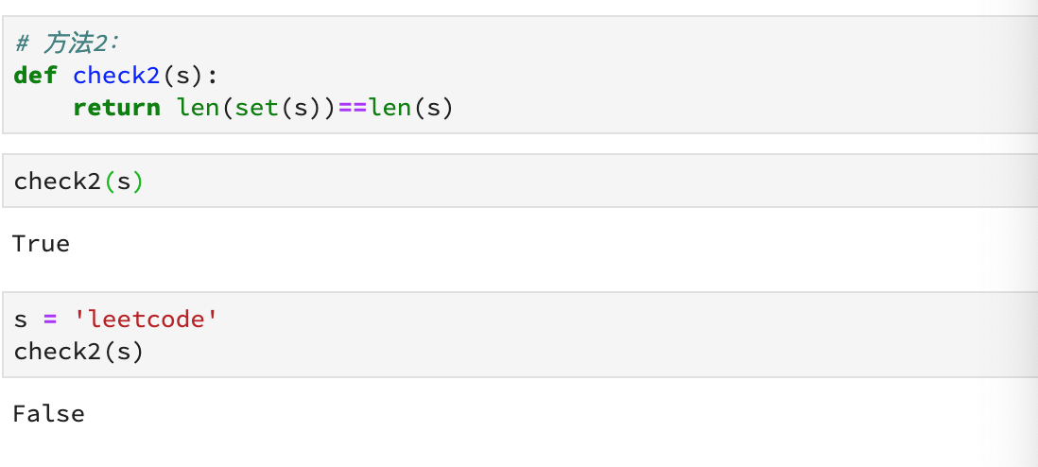
Task: Click the variable 's' before the assignment
Action: (21, 320)
